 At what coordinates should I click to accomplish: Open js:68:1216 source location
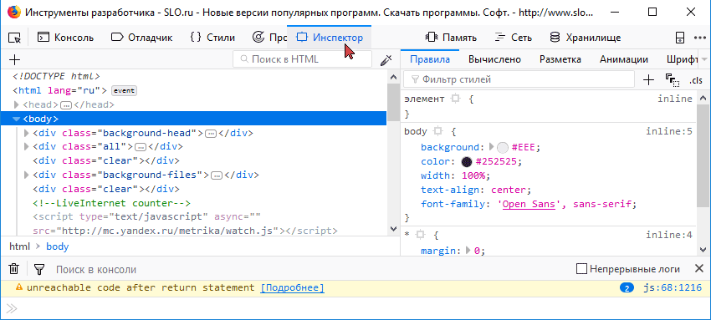click(x=673, y=287)
